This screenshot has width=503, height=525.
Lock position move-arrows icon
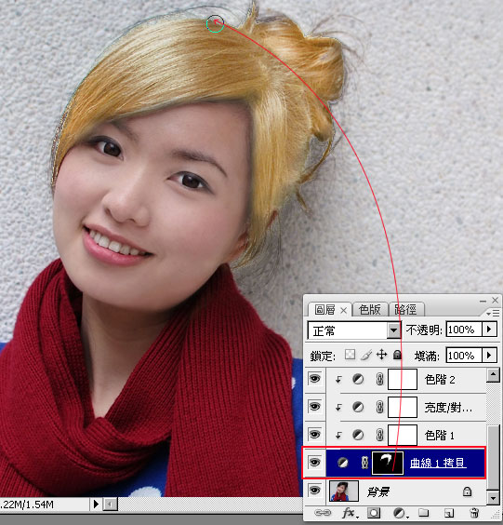381,355
